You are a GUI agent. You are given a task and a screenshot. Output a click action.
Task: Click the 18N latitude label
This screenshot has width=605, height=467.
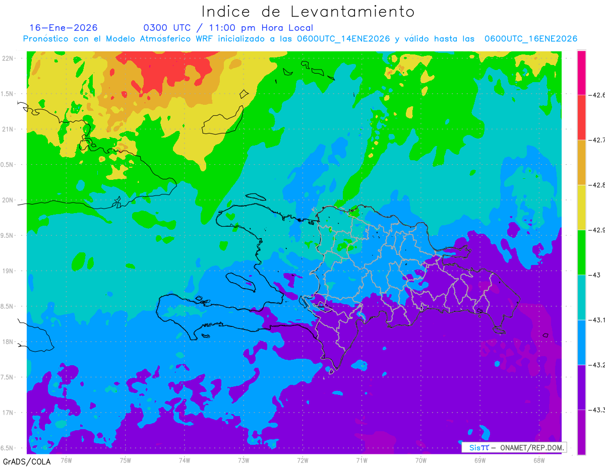click(x=8, y=342)
